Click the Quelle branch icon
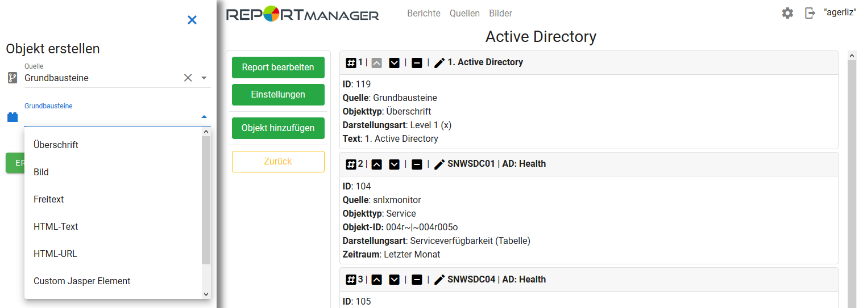The width and height of the screenshot is (863, 308). 13,78
